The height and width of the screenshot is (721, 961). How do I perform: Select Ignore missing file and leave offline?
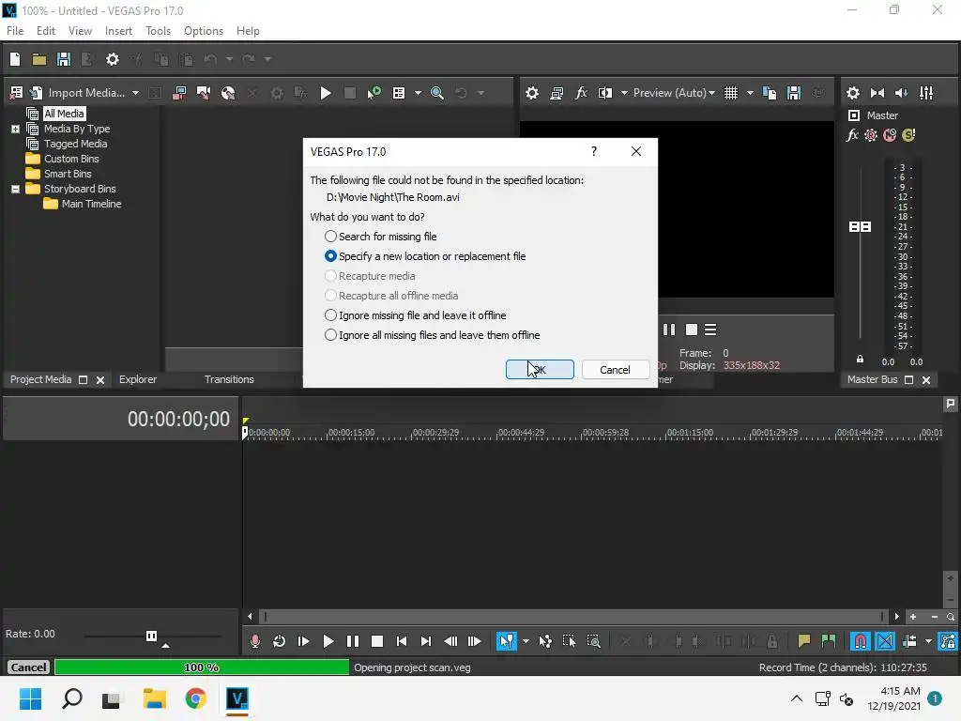point(416,315)
